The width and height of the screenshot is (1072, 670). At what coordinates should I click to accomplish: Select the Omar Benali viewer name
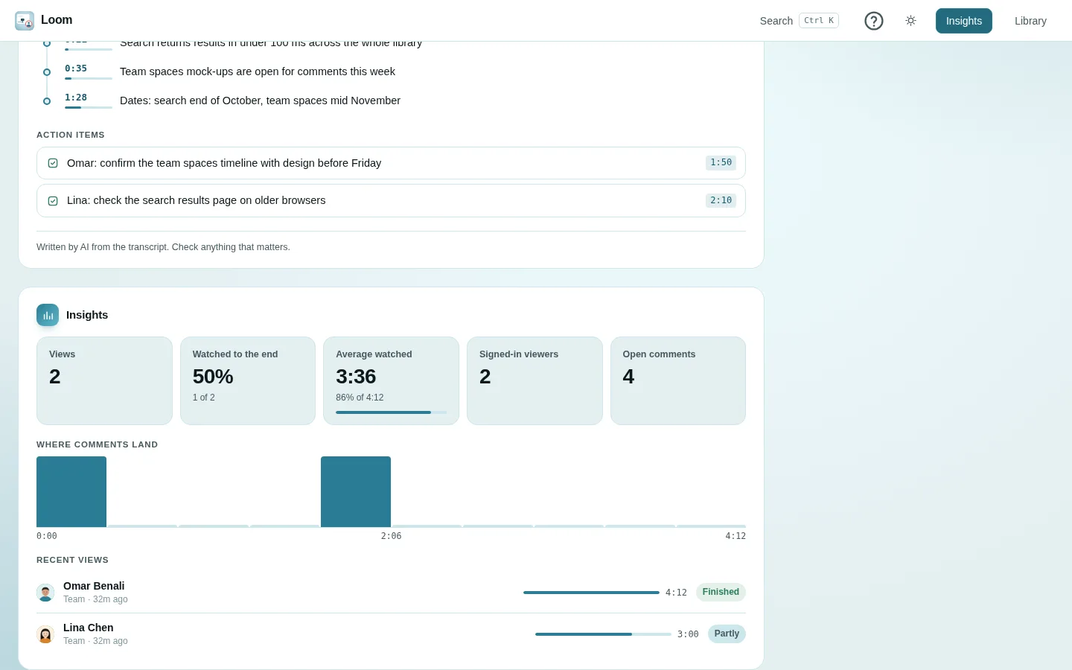pos(94,586)
